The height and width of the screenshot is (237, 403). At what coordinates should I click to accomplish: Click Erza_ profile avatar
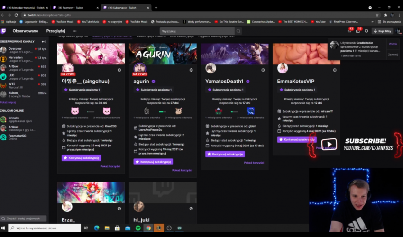(x=67, y=207)
